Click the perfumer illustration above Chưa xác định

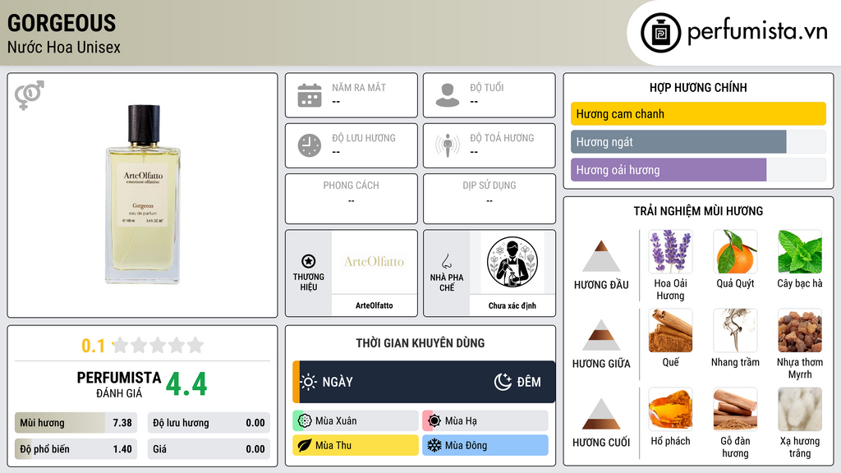coord(512,262)
